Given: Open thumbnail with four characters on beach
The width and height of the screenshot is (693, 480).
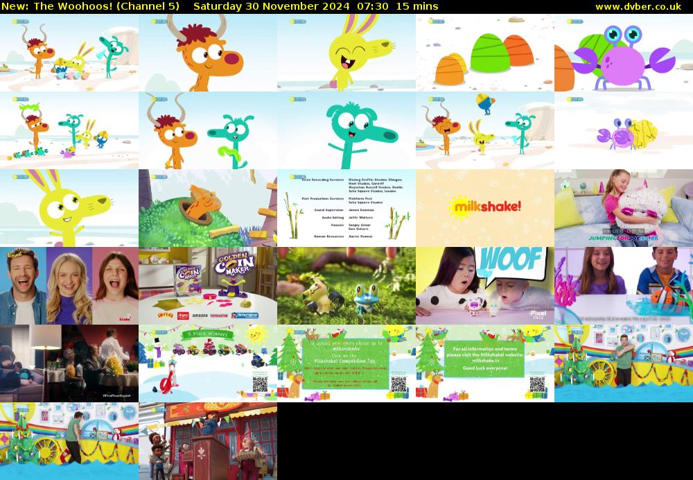Looking at the screenshot, I should point(69,53).
